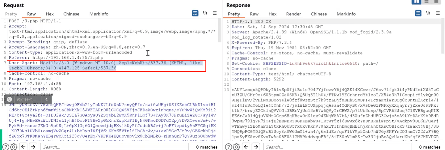The height and width of the screenshot is (150, 445).
Task: Click Request pane vertical scrollbar
Action: [x=220, y=30]
